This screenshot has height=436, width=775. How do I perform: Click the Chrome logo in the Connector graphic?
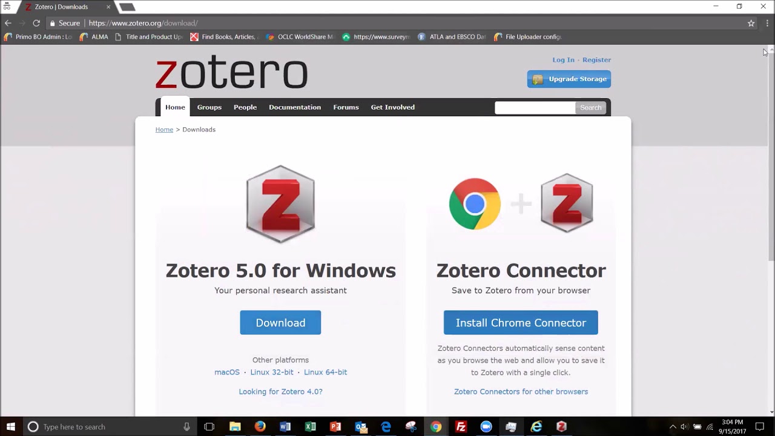point(475,204)
